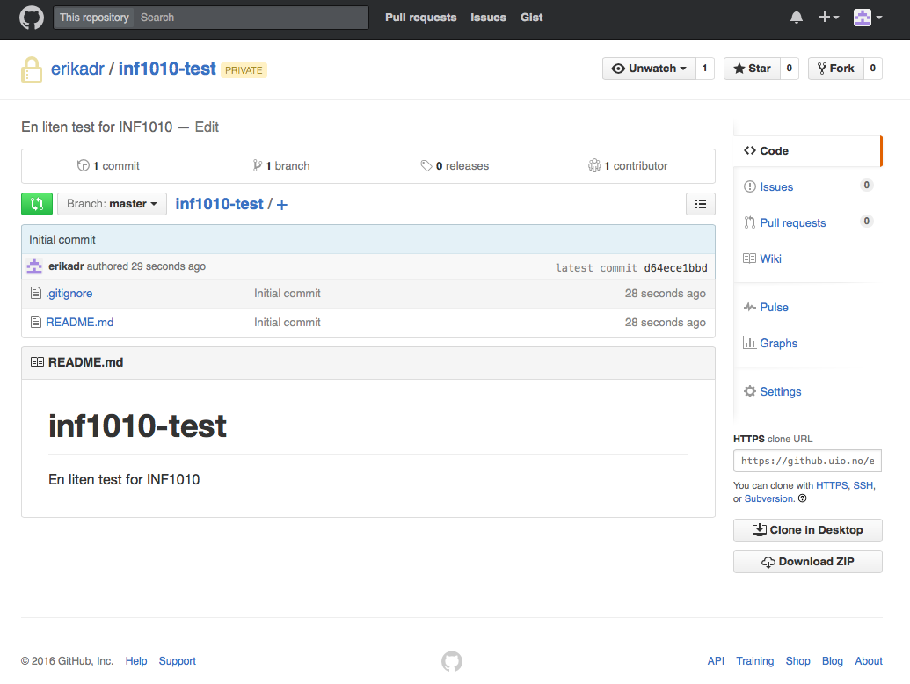The image size is (910, 684).
Task: Edit the repository description
Action: pyautogui.click(x=207, y=127)
